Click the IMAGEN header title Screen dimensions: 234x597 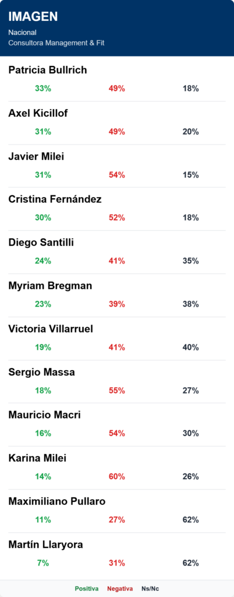click(33, 16)
